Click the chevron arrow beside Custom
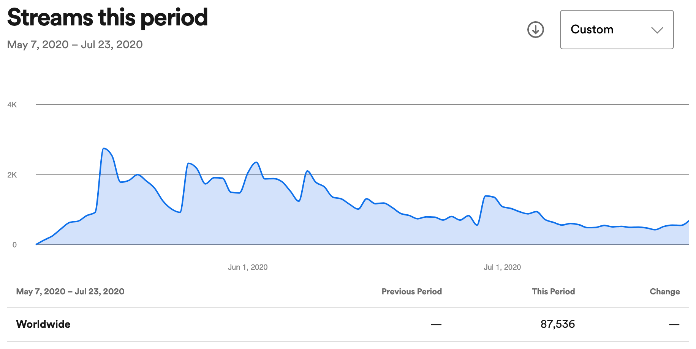Image resolution: width=696 pixels, height=349 pixels. [657, 30]
